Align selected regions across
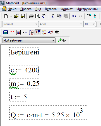101x126 pixels. pos(89,15)
